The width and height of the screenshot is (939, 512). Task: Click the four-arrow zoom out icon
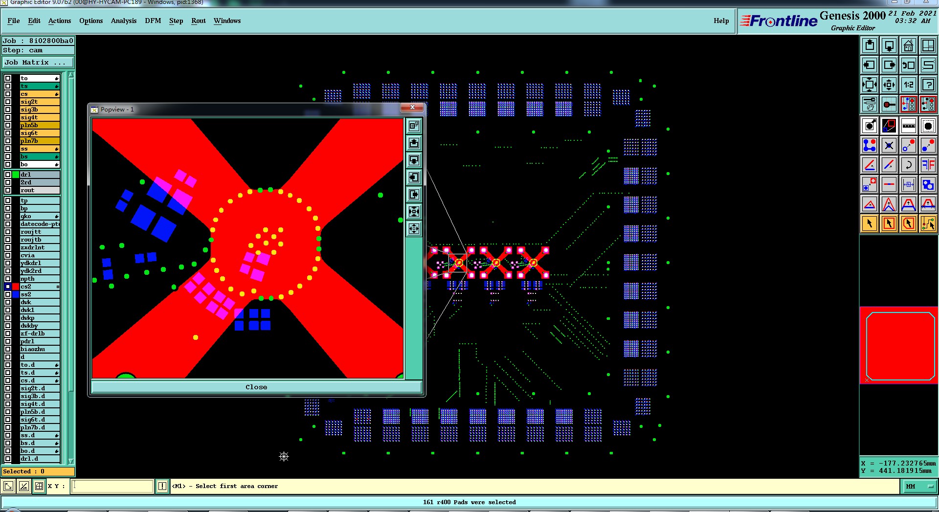click(x=889, y=85)
